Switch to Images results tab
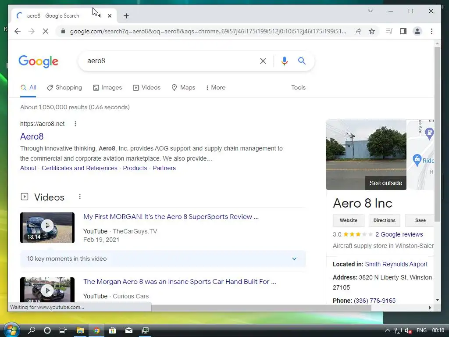The height and width of the screenshot is (337, 449). click(107, 88)
